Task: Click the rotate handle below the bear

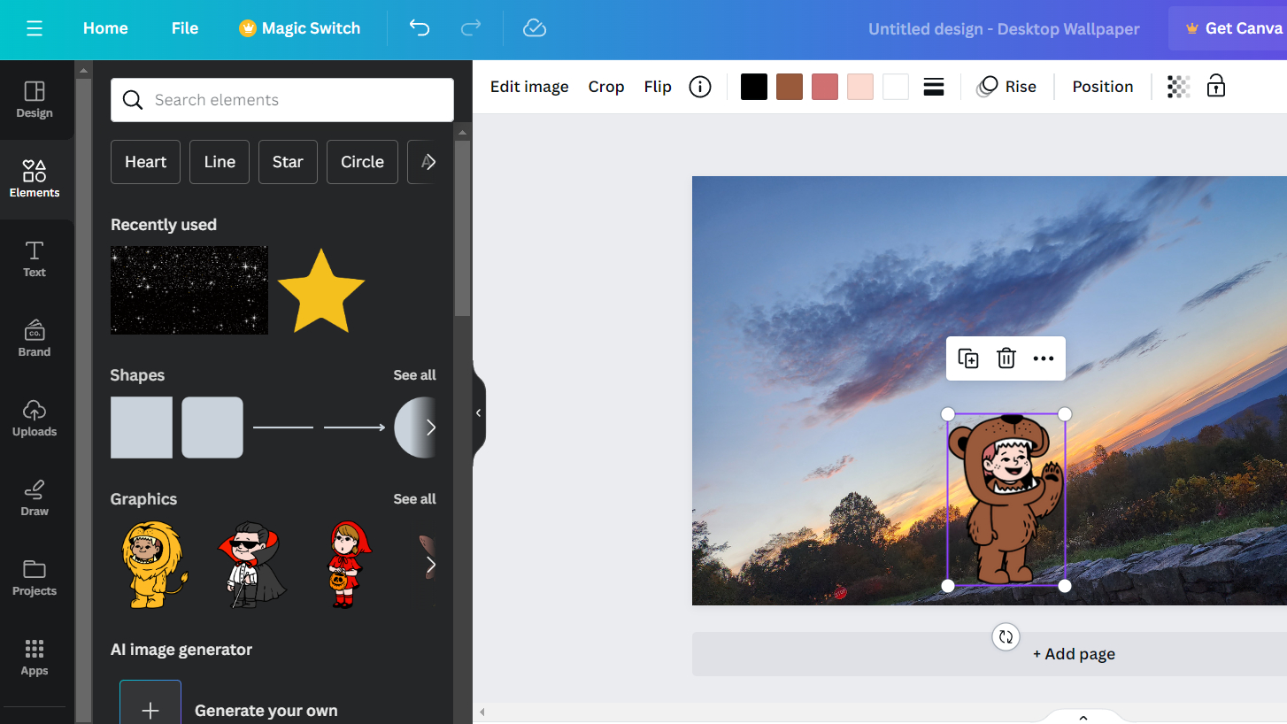Action: click(1006, 636)
